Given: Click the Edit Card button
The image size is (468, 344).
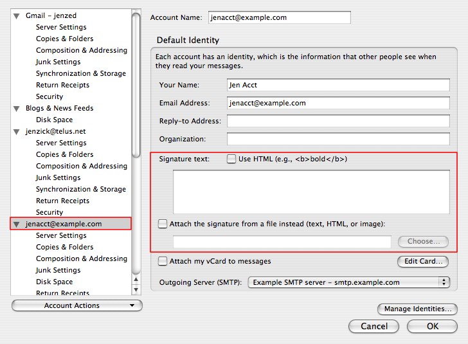Looking at the screenshot, I should click(422, 262).
